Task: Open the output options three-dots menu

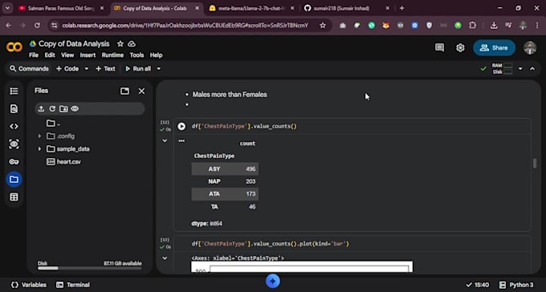Action: tap(181, 140)
